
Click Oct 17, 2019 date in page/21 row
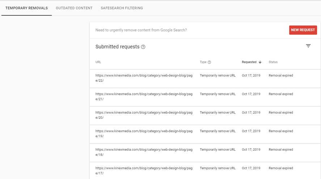click(x=251, y=94)
